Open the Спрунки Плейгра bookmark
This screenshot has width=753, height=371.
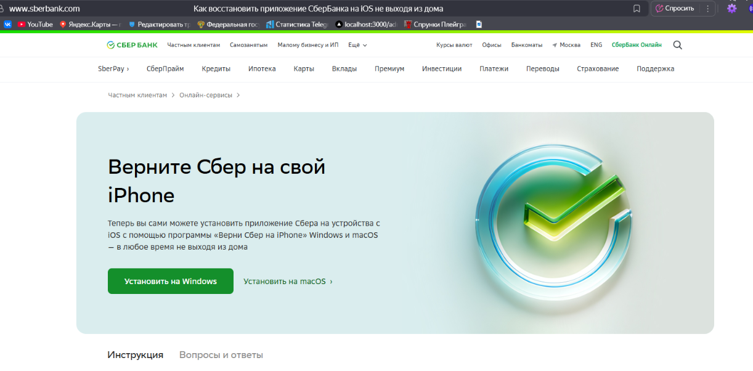435,25
